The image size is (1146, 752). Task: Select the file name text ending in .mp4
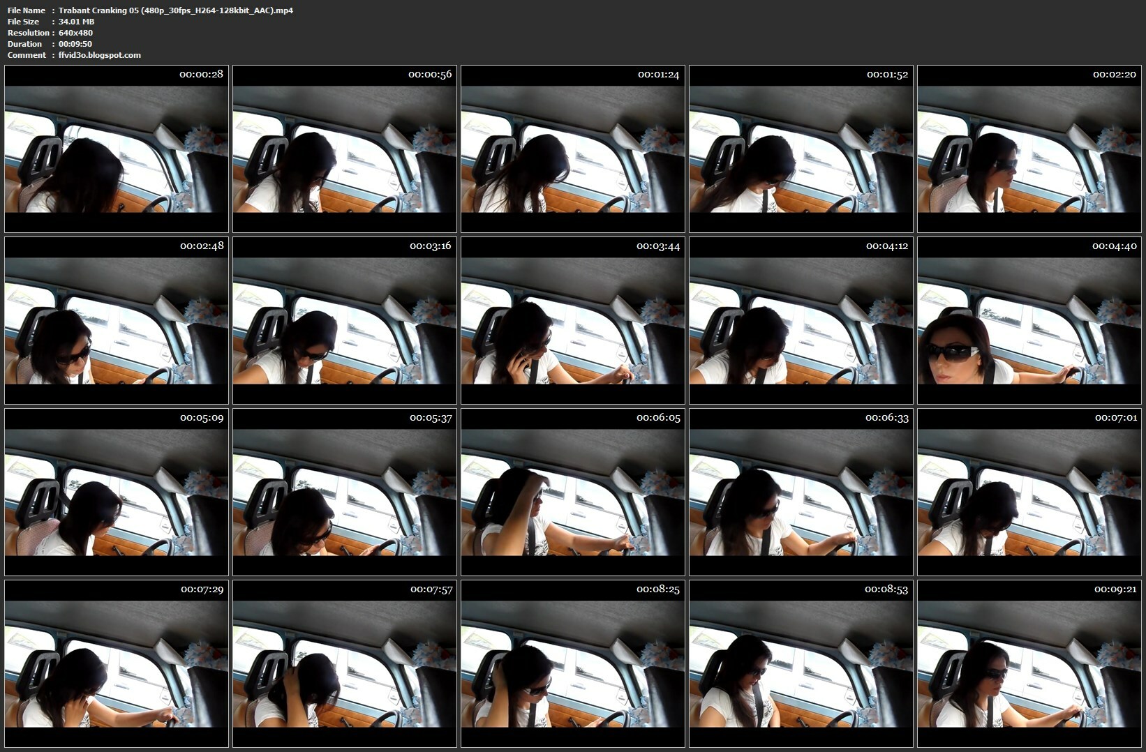[176, 10]
